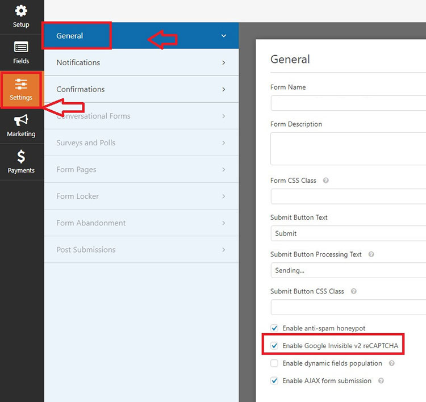Viewport: 426px width, 402px height.
Task: Disable the anti-spam honeypot checkbox
Action: 274,328
